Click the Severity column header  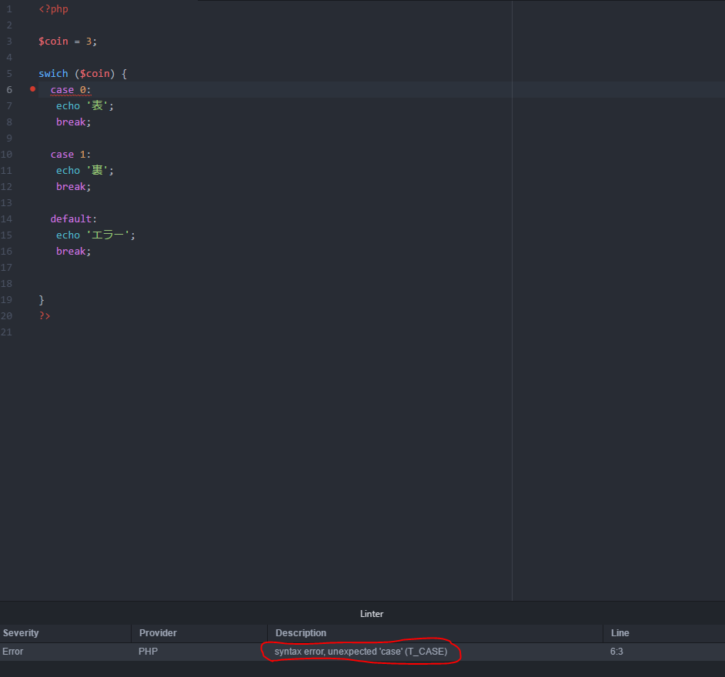point(21,633)
